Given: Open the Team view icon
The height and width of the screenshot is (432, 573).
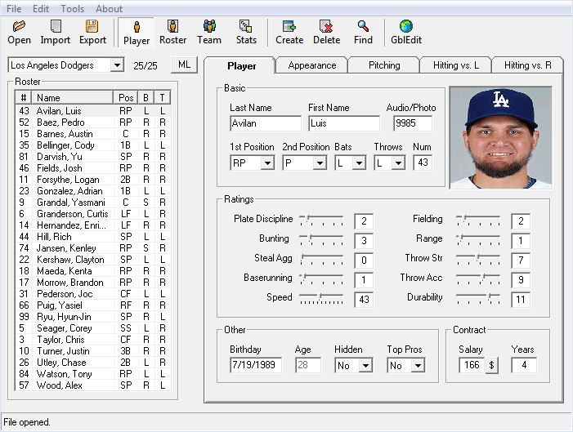Looking at the screenshot, I should [209, 32].
